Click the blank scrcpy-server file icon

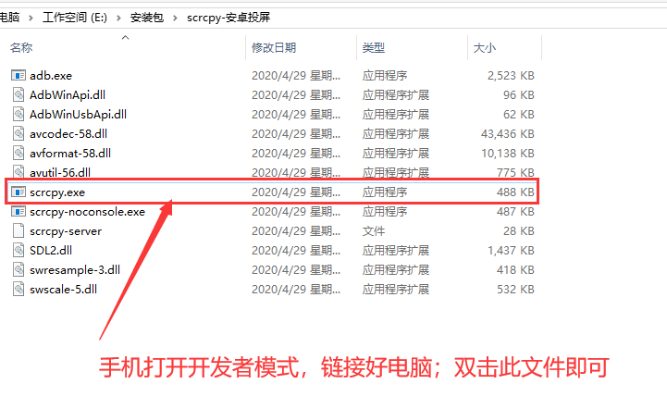[x=19, y=231]
